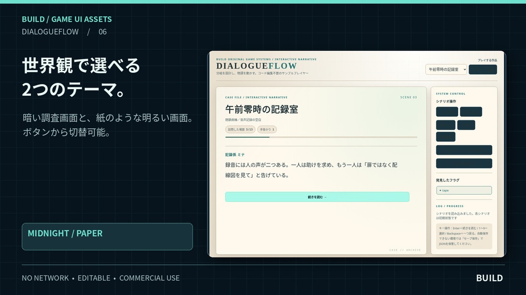
Task: Click the BUILD / GAME UI ASSETS slide label
Action: [x=67, y=19]
